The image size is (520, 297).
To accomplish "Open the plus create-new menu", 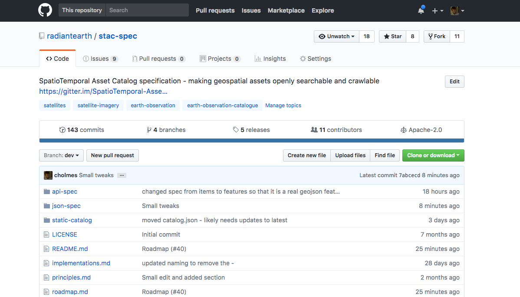I will click(438, 10).
